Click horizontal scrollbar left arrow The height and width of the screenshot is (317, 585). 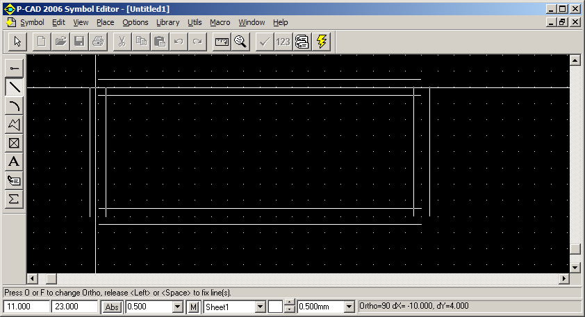[x=32, y=278]
